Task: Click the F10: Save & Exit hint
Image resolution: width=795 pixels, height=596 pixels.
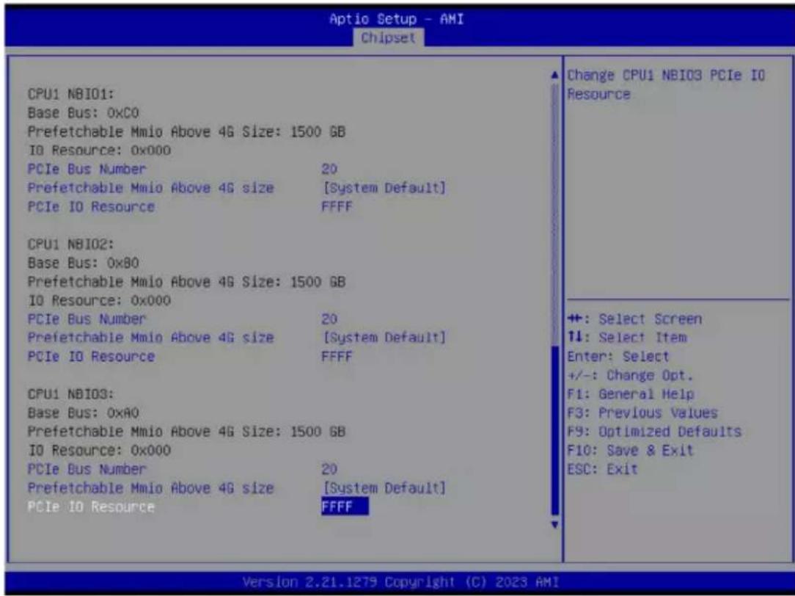Action: click(630, 451)
